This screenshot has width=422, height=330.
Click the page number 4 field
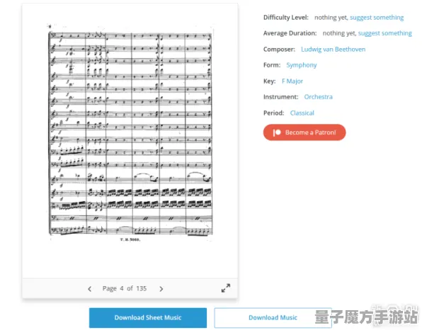(122, 288)
